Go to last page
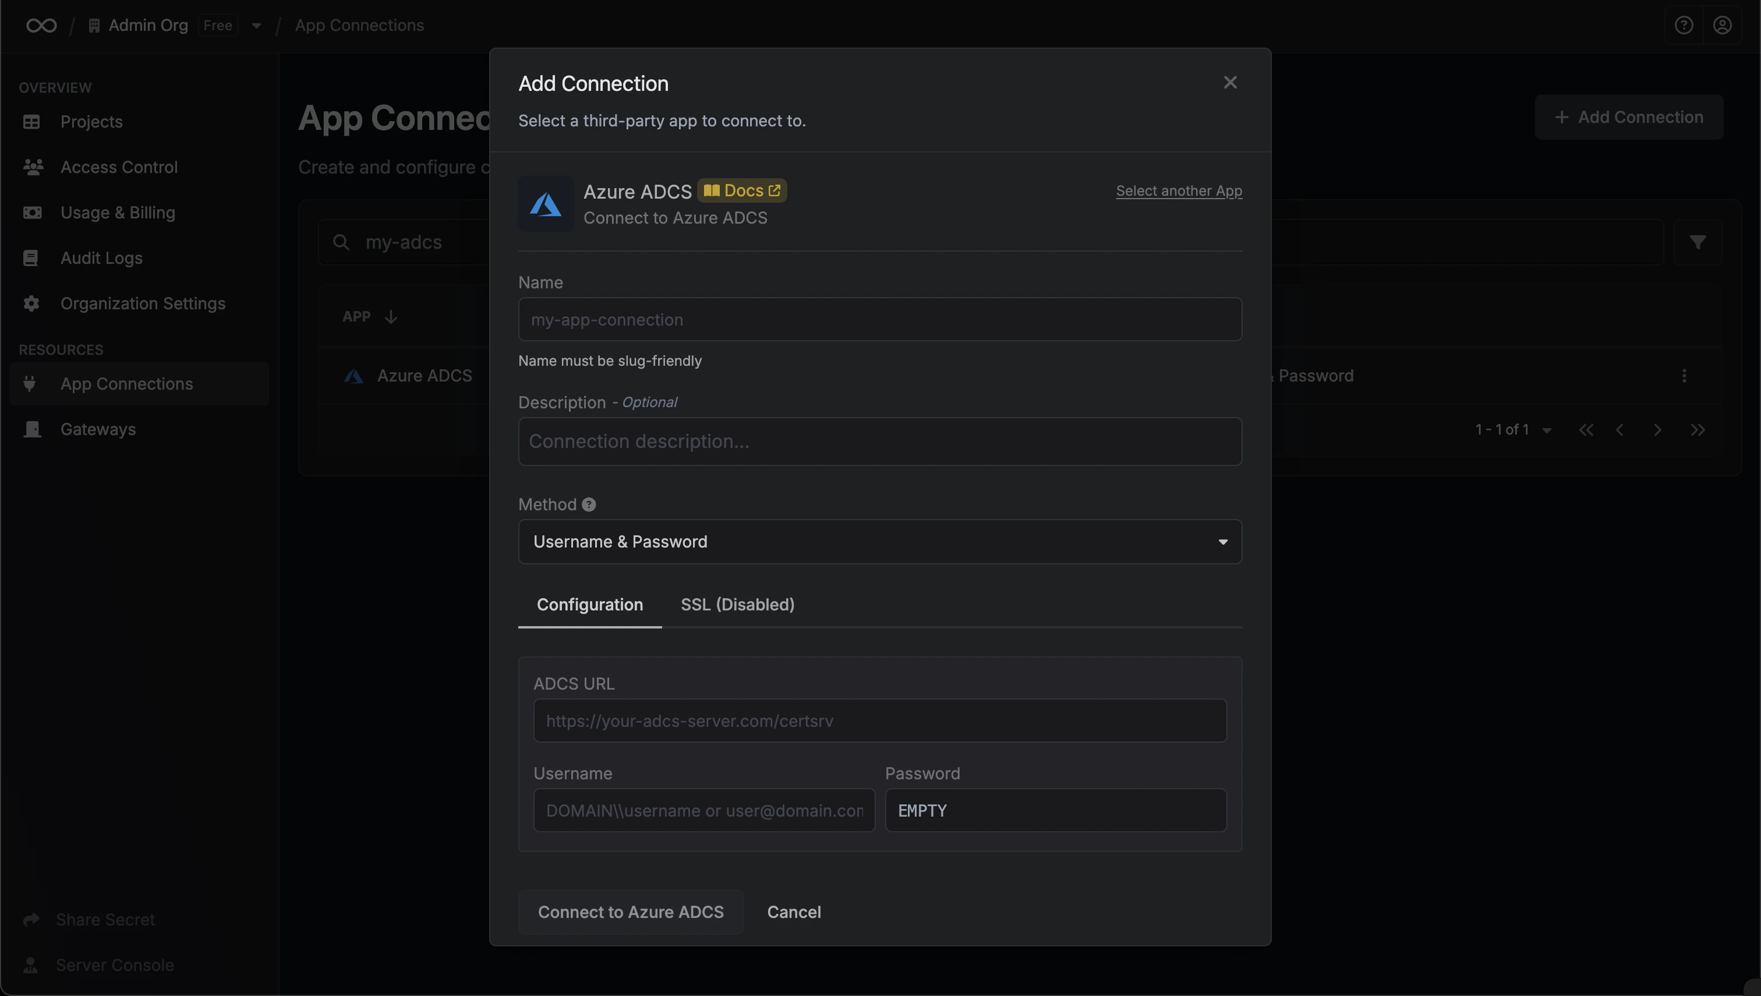The image size is (1761, 996). [1698, 430]
